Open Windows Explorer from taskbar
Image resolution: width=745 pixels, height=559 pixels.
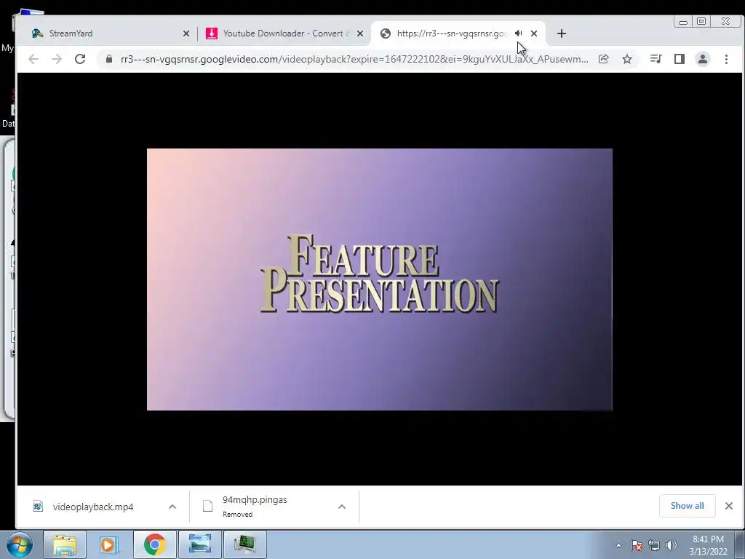point(65,544)
